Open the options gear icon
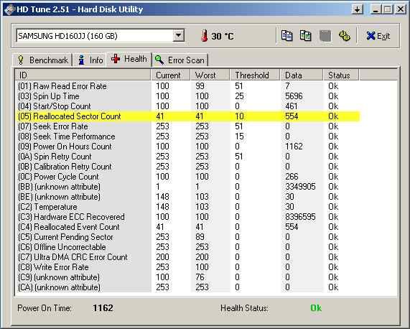Screen dimensions: 410x329 click(x=345, y=36)
